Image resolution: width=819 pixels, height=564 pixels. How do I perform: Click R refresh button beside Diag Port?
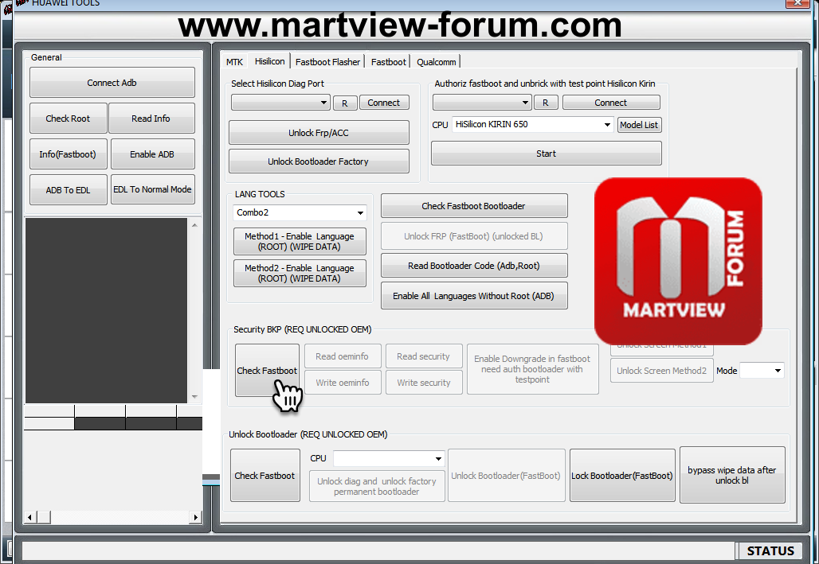345,103
